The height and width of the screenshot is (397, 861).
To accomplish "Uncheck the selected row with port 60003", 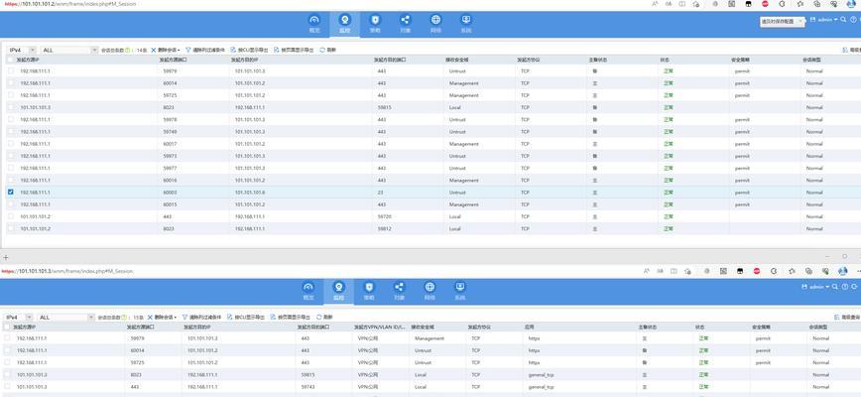I will point(11,193).
